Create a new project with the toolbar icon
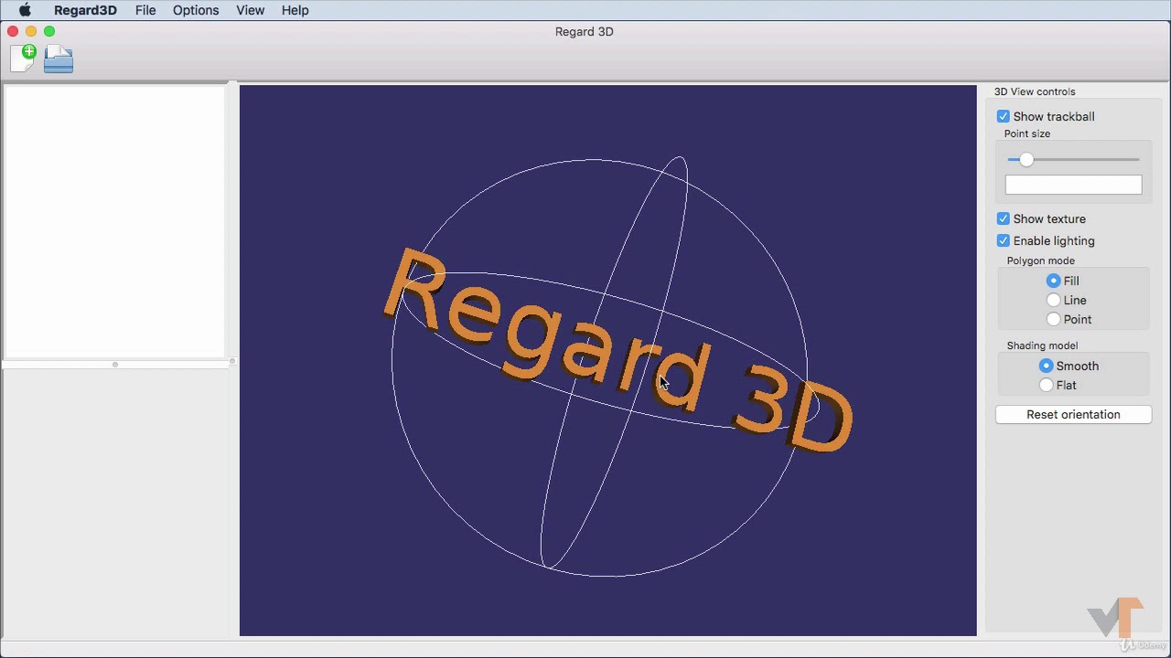This screenshot has height=658, width=1171. click(24, 58)
